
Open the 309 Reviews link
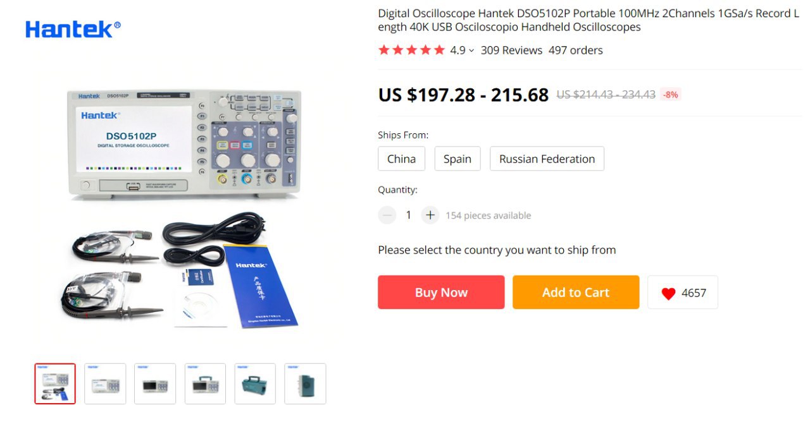[511, 51]
